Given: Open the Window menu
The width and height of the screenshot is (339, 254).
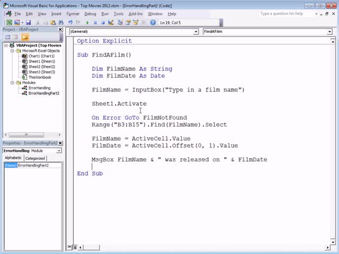Looking at the screenshot, I should pos(155,14).
